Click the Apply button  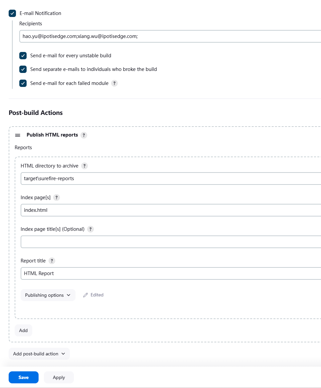[x=59, y=377]
